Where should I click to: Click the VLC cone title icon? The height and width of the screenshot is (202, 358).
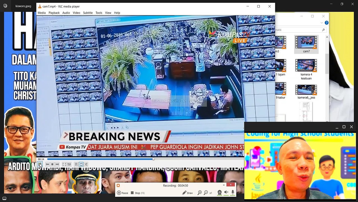point(40,6)
